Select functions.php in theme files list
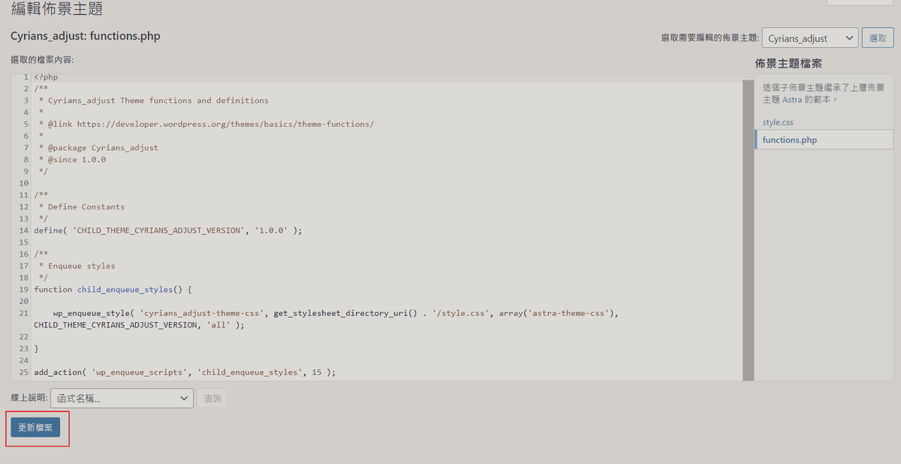The width and height of the screenshot is (901, 464). pyautogui.click(x=824, y=140)
